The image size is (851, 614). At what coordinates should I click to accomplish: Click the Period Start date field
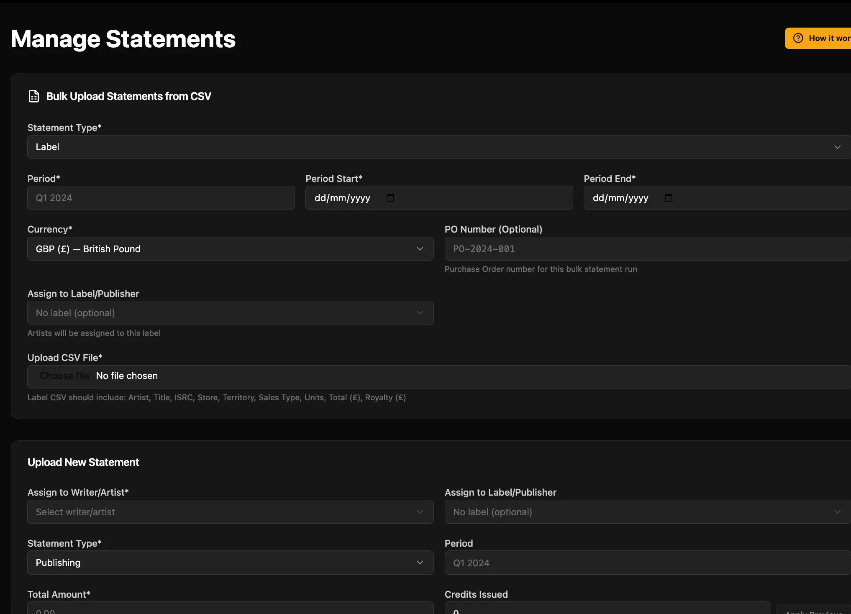(x=439, y=198)
